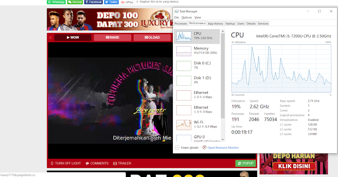Share via the Whatsapp button
The height and width of the screenshot is (177, 338).
[x=56, y=2]
